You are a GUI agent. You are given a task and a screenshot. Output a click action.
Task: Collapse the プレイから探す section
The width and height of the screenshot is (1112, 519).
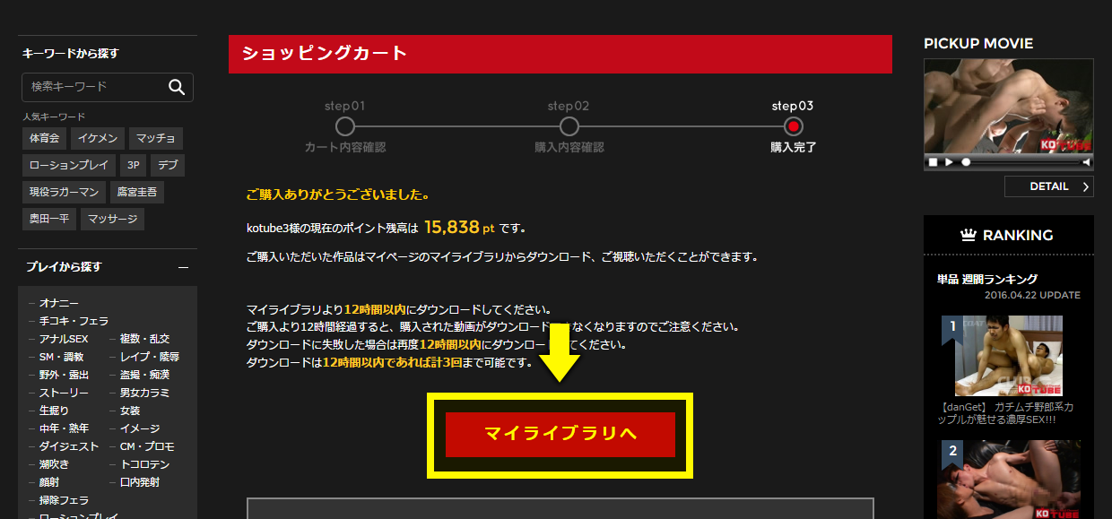[x=183, y=267]
